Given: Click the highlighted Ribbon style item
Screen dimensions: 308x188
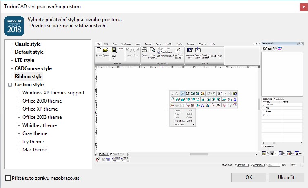Looking at the screenshot, I should click(x=29, y=77).
